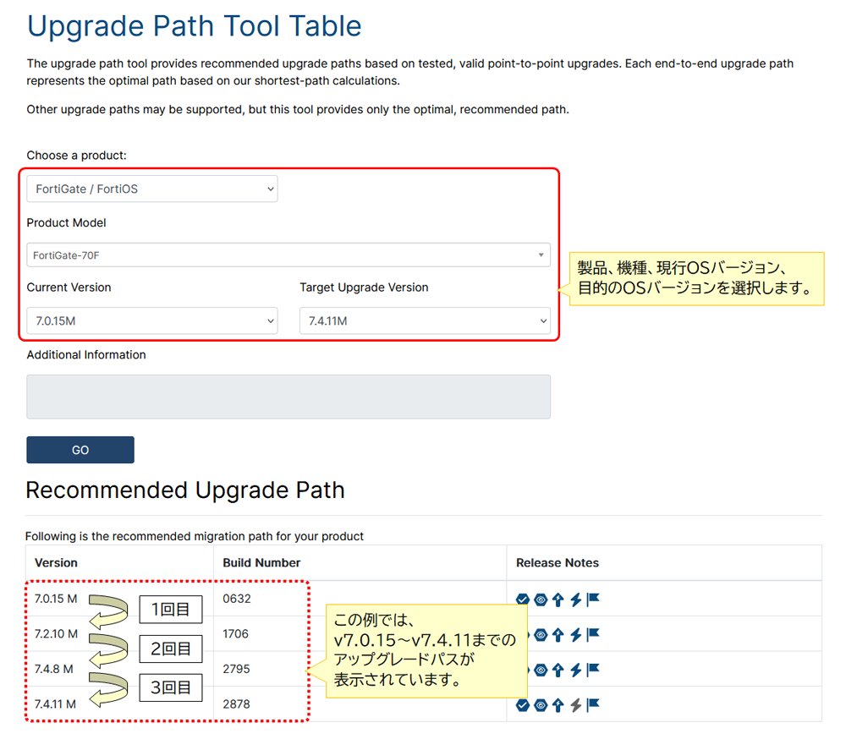
Task: Click the flag icon in the 7.4.11 M row
Action: click(592, 705)
